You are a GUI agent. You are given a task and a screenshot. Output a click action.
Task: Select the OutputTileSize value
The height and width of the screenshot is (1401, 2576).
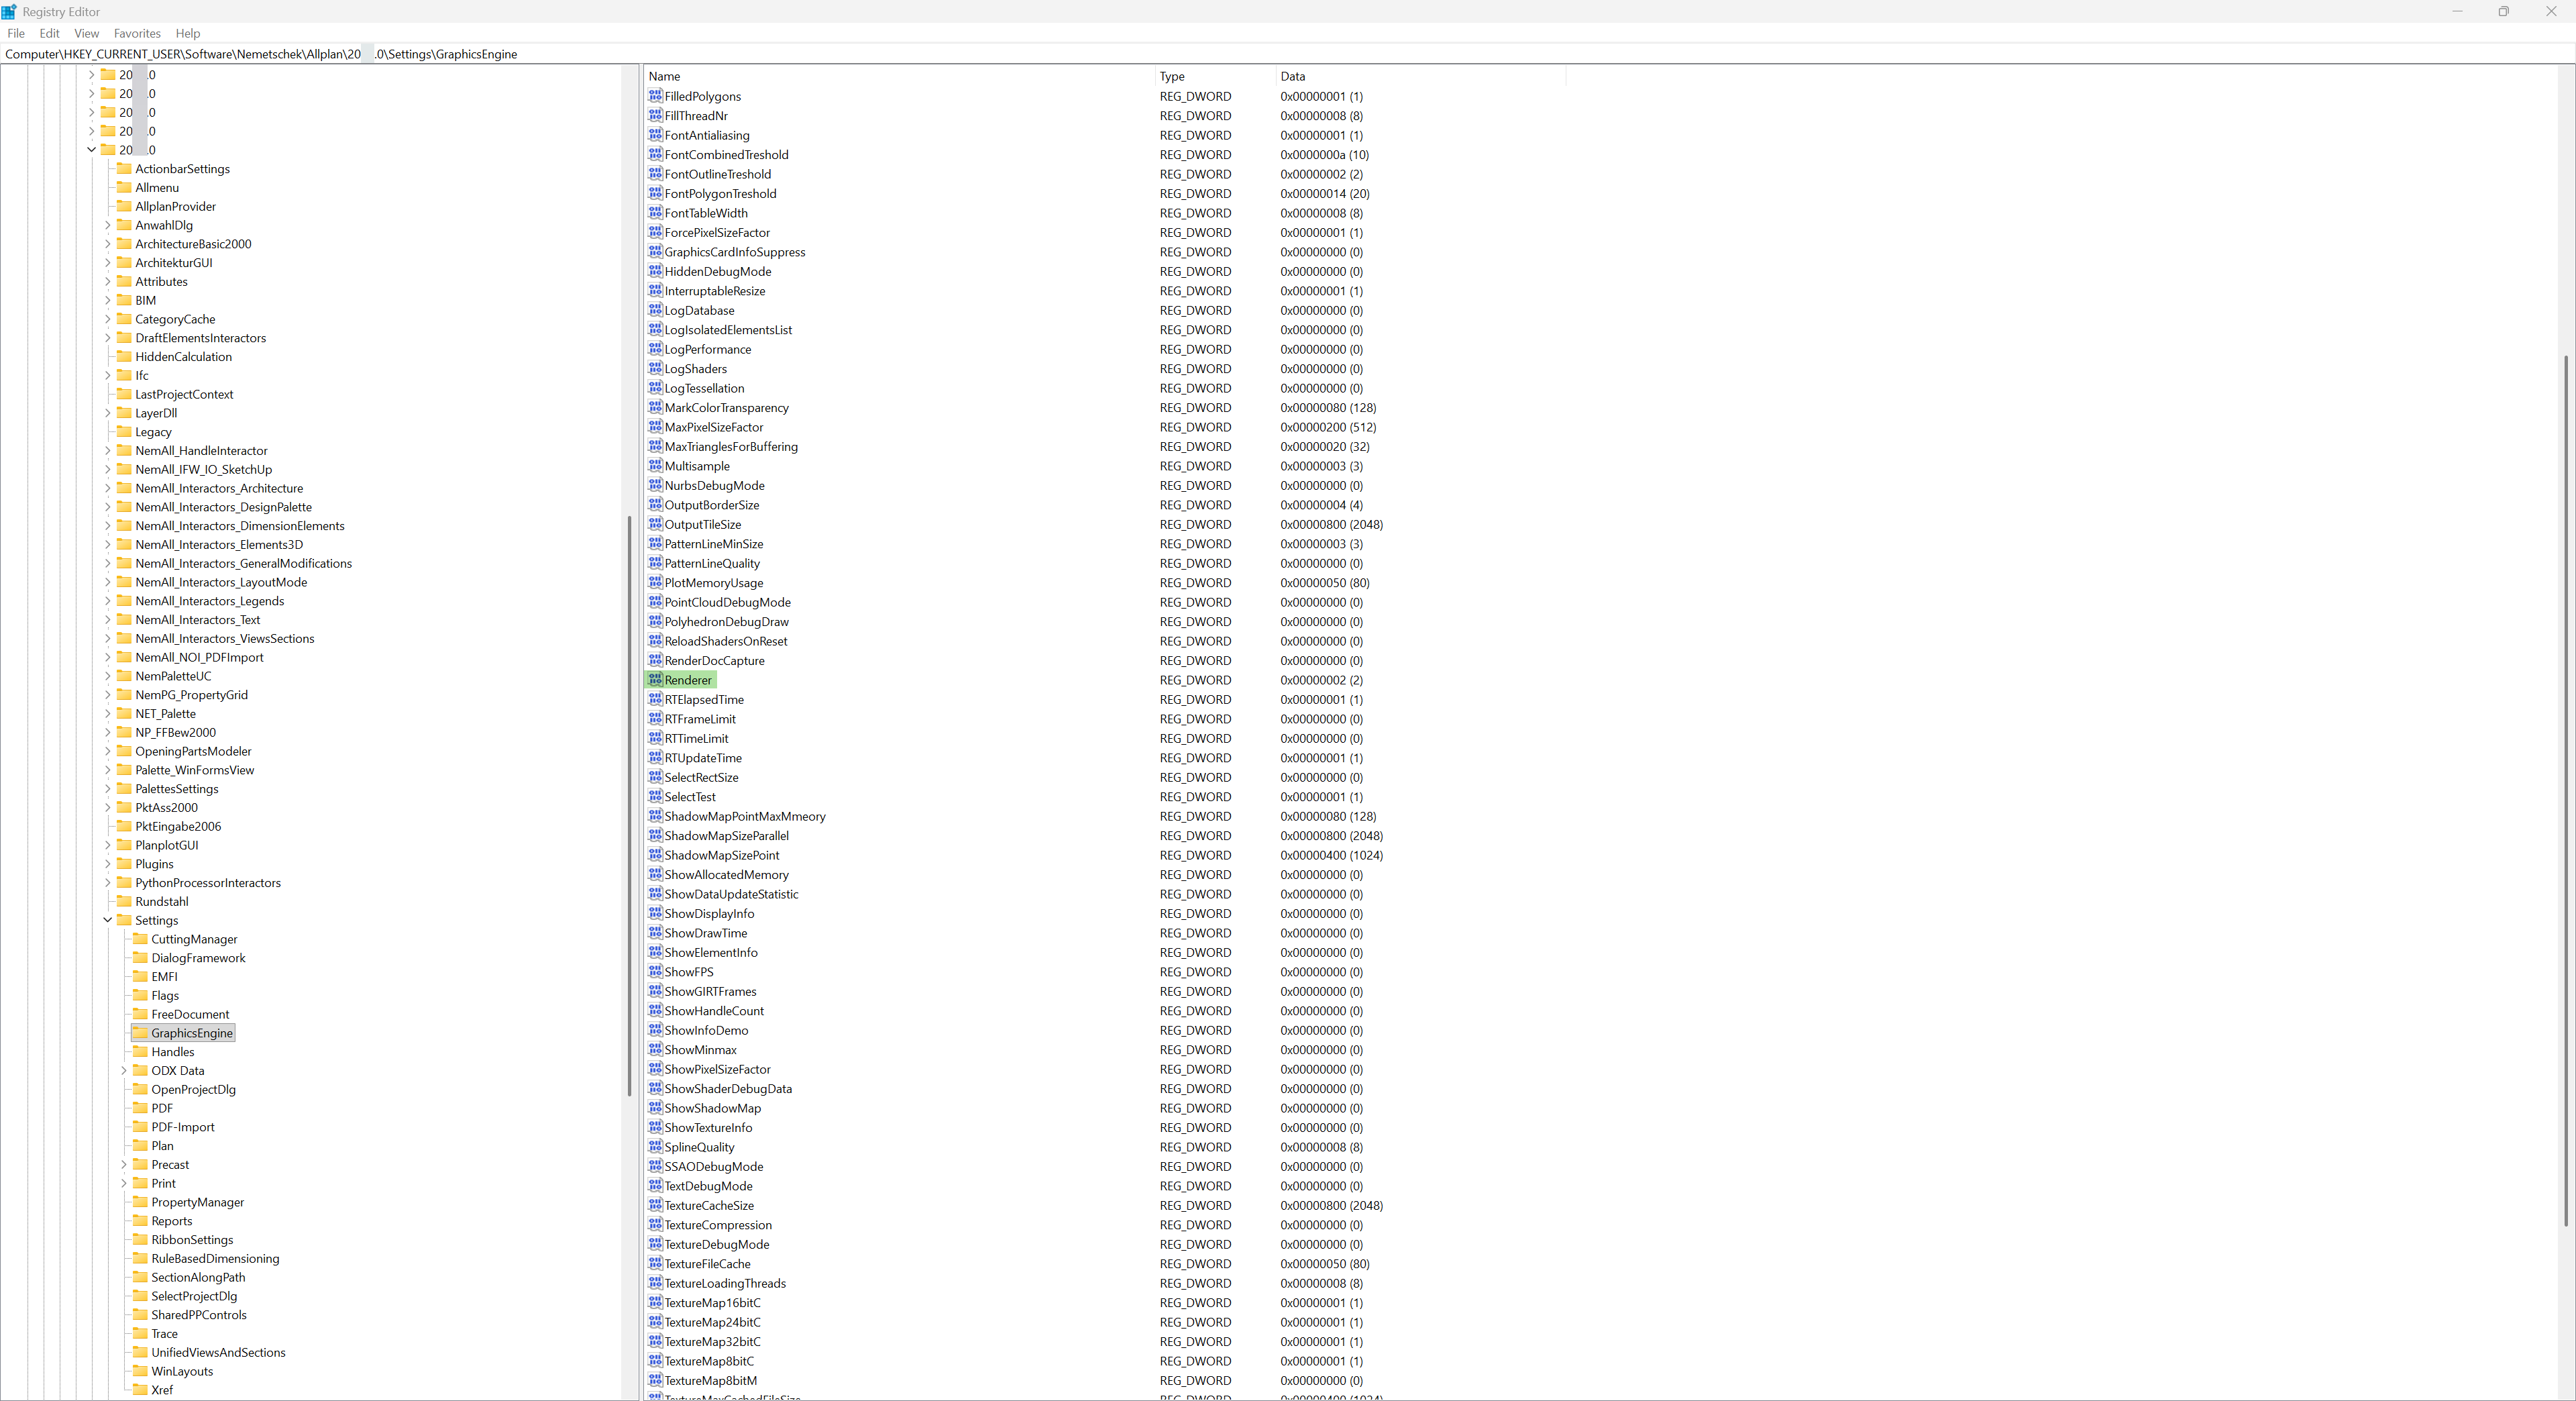click(702, 524)
